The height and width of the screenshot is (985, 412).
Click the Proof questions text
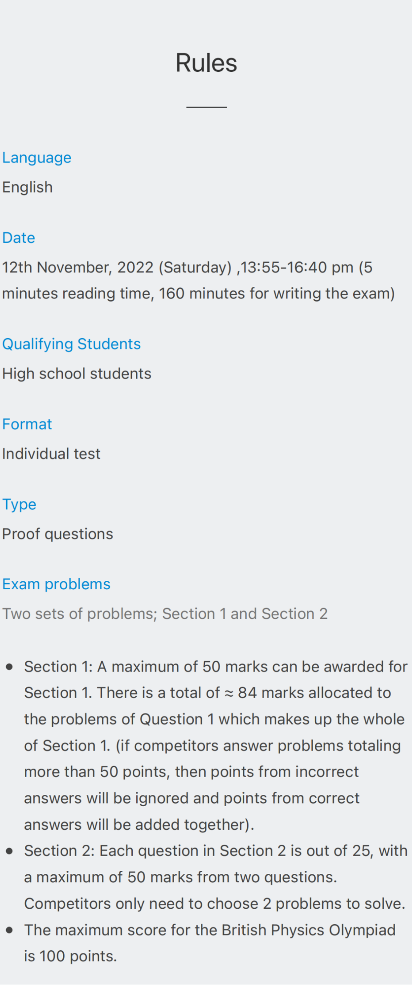[58, 534]
